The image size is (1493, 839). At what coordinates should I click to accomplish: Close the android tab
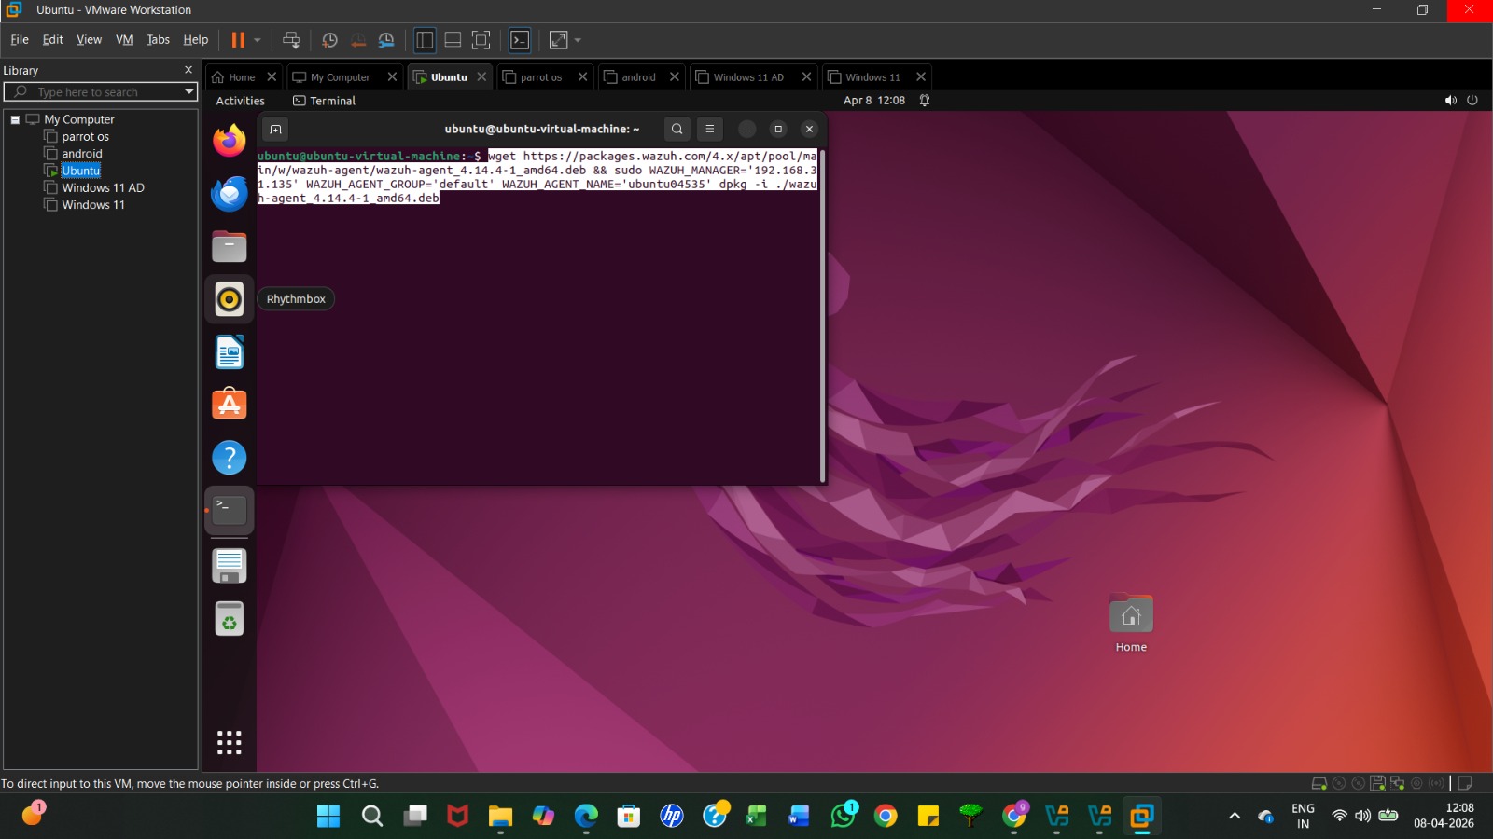coord(675,76)
